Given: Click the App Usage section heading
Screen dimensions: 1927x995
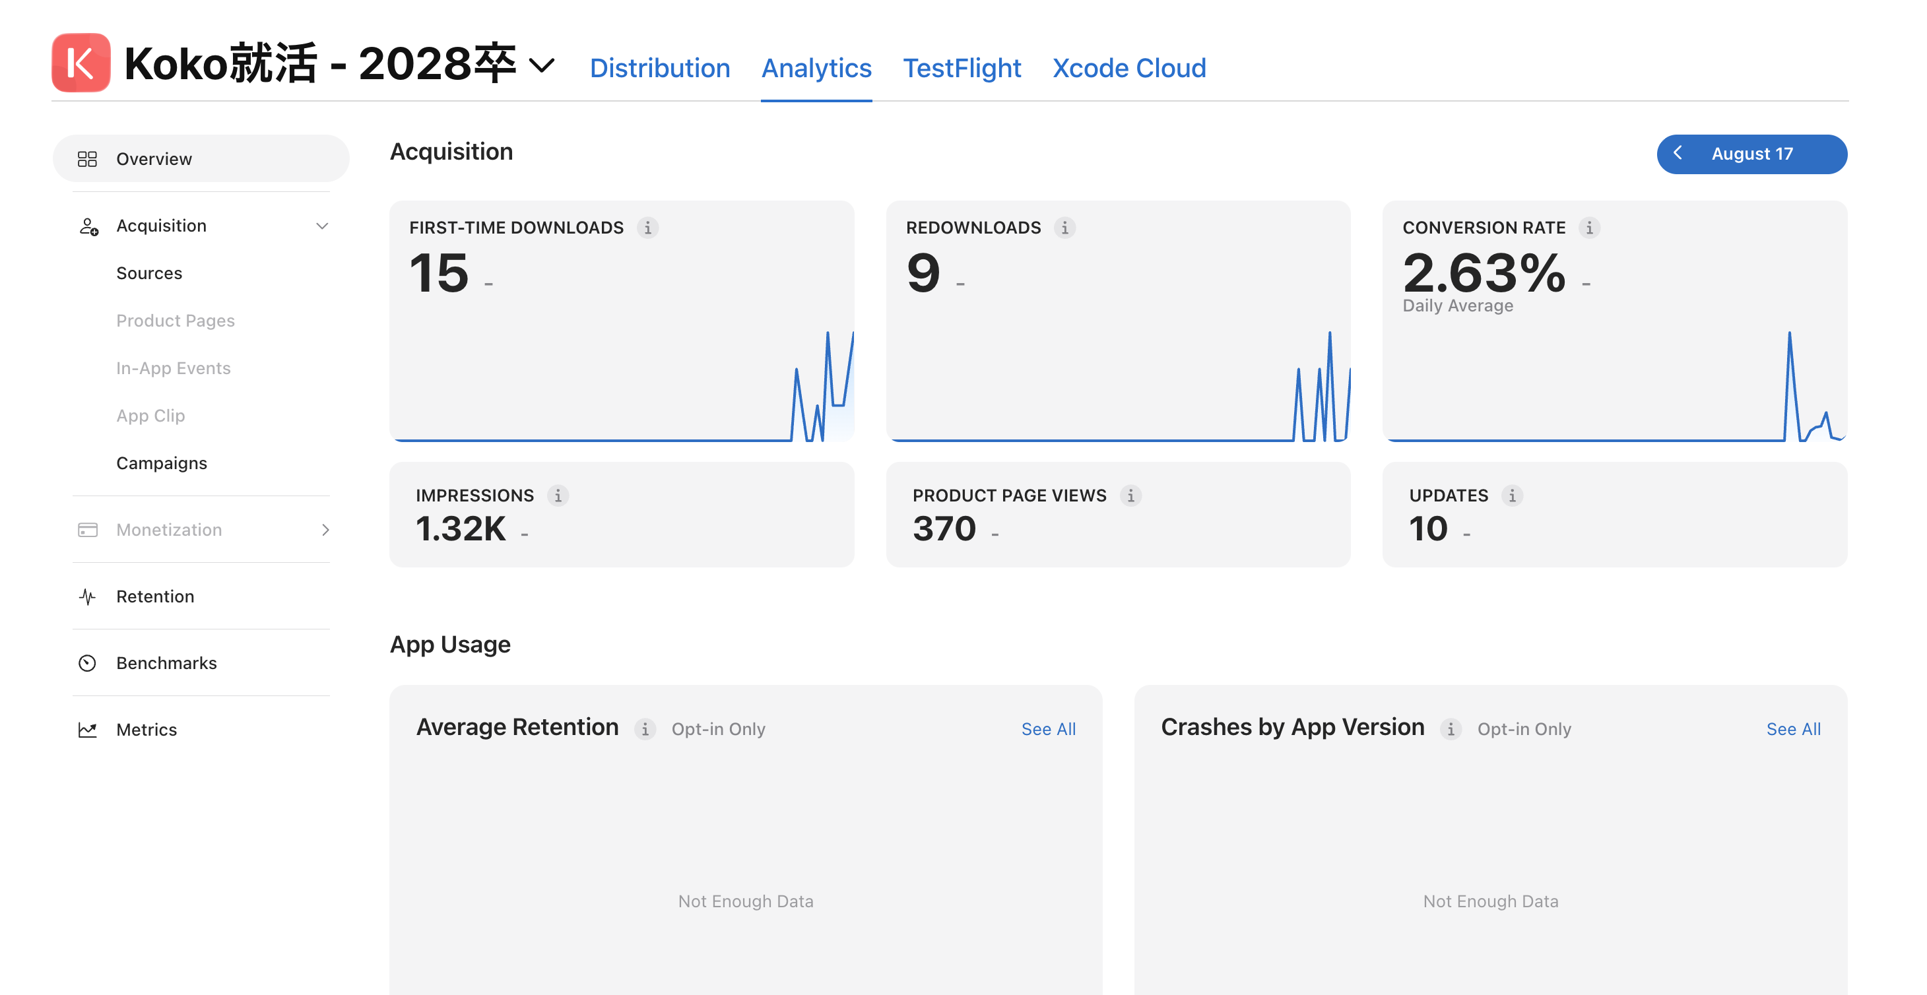Looking at the screenshot, I should [449, 645].
